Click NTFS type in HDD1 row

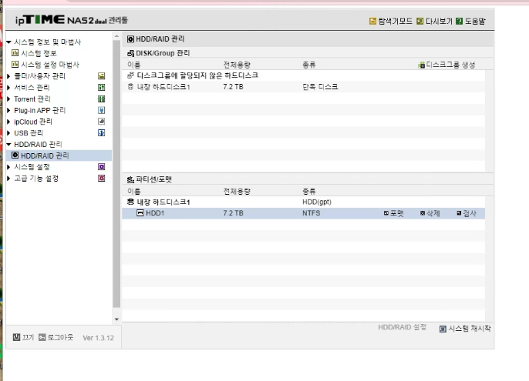coord(311,213)
